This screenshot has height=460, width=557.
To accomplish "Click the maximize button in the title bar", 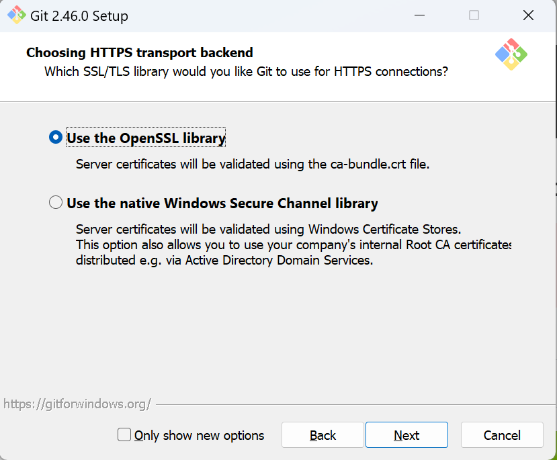I will (474, 15).
